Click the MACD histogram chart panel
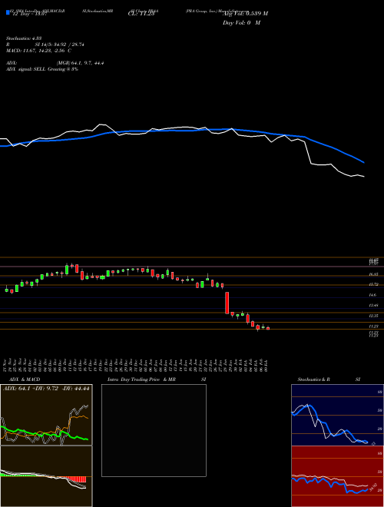The image size is (384, 507). (46, 476)
